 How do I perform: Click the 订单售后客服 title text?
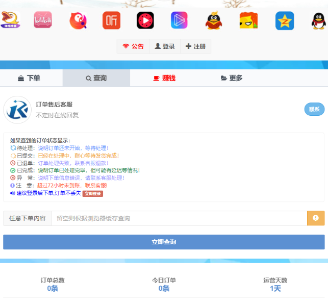pyautogui.click(x=54, y=105)
